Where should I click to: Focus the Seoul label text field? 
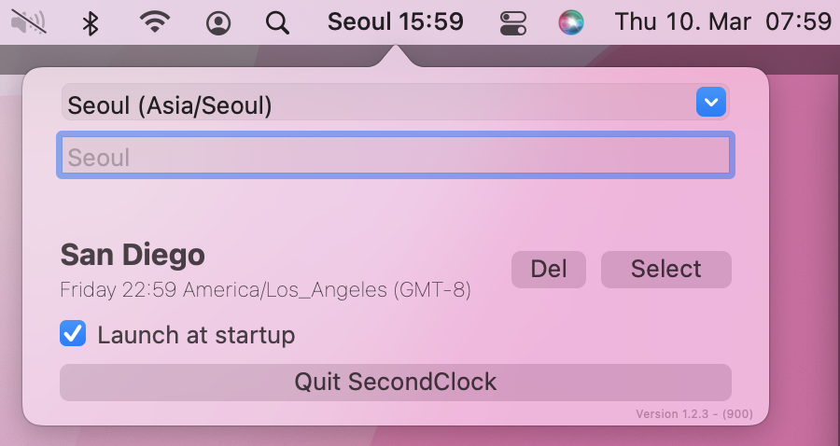[396, 155]
